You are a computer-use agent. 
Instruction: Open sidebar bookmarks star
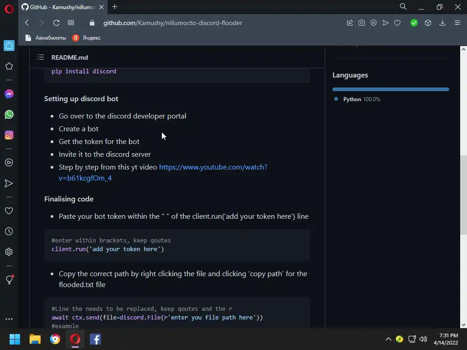(9, 66)
